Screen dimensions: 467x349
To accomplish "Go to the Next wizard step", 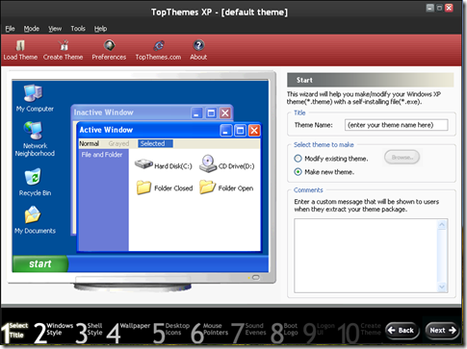I will pos(443,331).
